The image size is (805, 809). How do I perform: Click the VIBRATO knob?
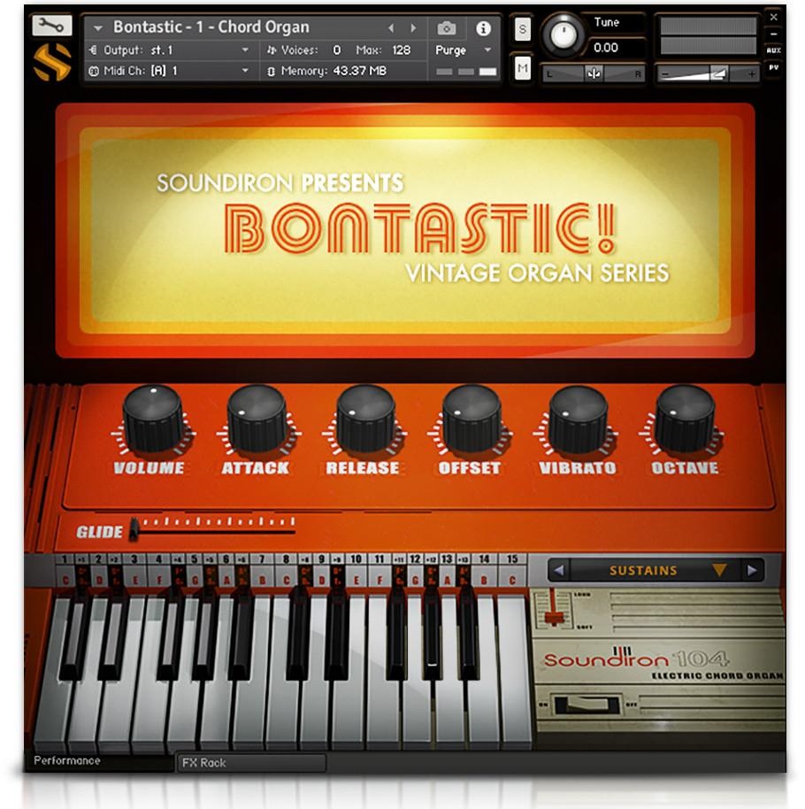coord(578,418)
